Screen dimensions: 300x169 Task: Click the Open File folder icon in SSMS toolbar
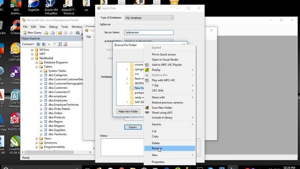[x=60, y=33]
